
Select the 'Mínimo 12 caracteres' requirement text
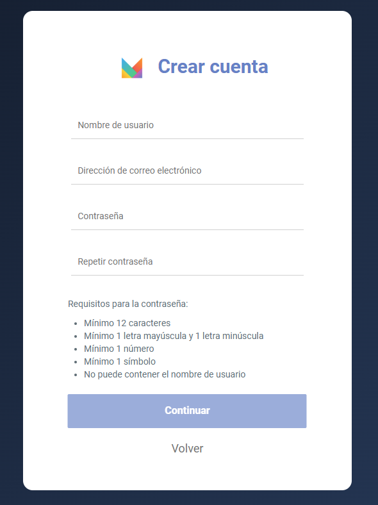tap(127, 323)
